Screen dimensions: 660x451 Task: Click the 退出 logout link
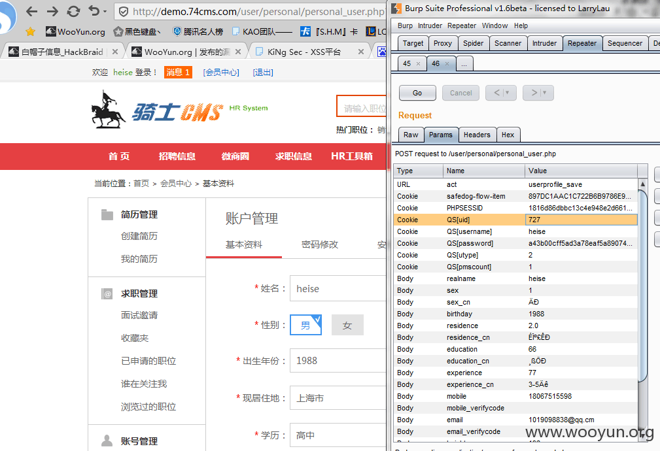click(x=263, y=73)
